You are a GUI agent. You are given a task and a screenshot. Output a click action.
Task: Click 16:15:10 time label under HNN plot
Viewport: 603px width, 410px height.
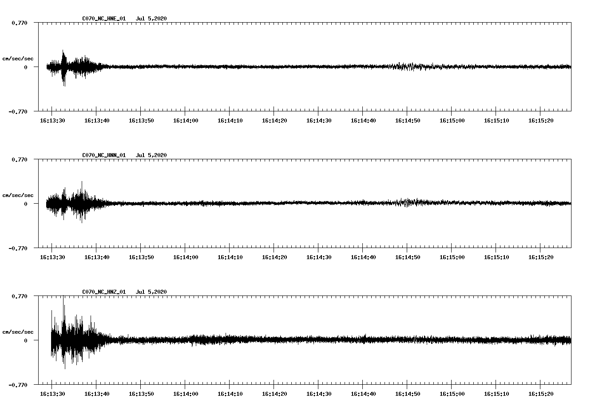click(496, 257)
